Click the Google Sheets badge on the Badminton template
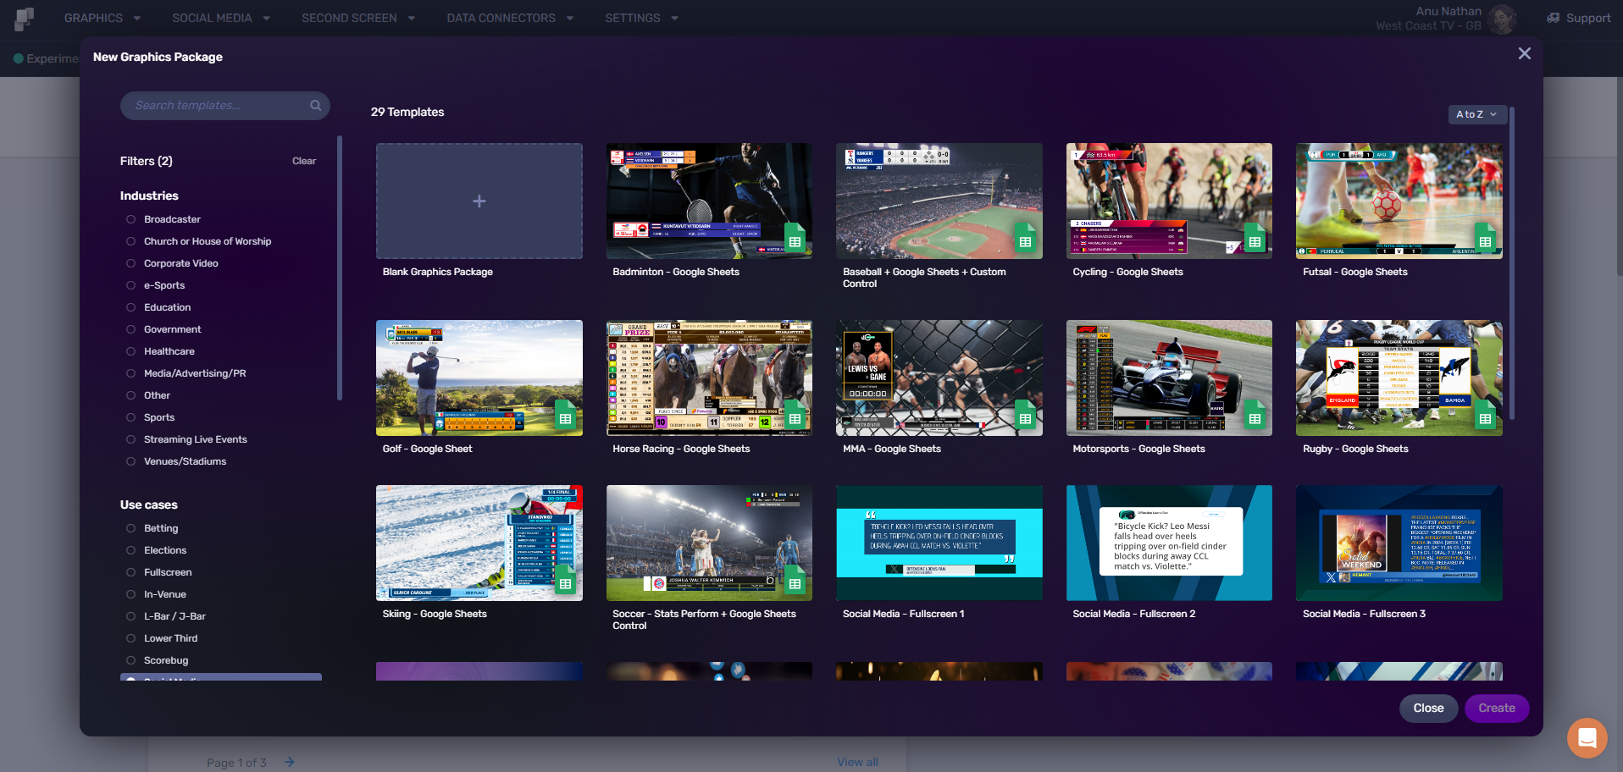Screen dimensions: 1623x772 tap(796, 240)
